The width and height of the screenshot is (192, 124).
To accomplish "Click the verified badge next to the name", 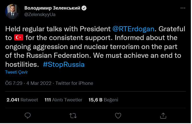I will (x=84, y=8).
